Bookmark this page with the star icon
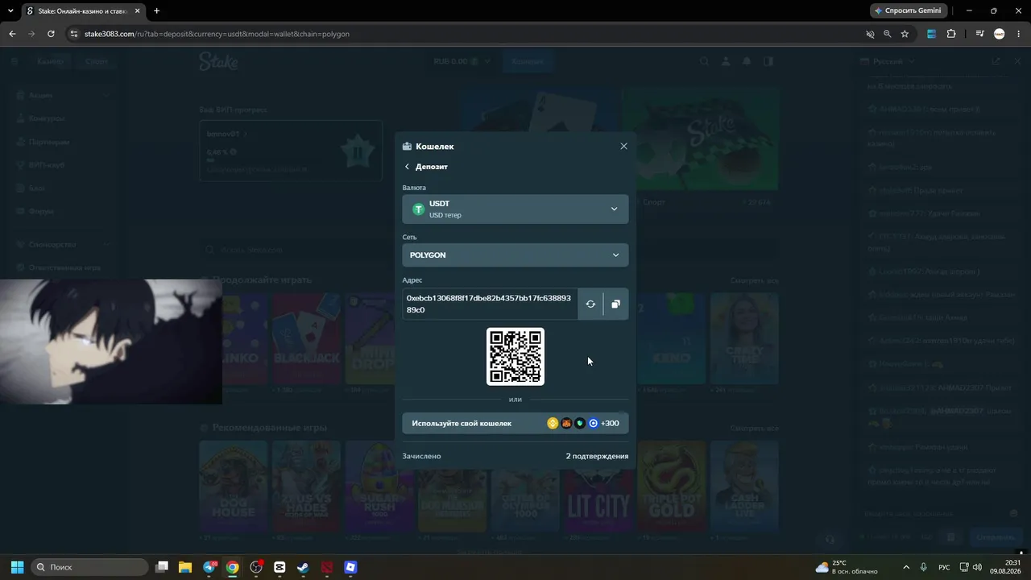1031x580 pixels. (905, 34)
